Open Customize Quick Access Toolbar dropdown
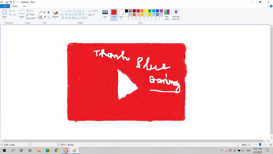Screen dimensions: 273x154 point(17,2)
